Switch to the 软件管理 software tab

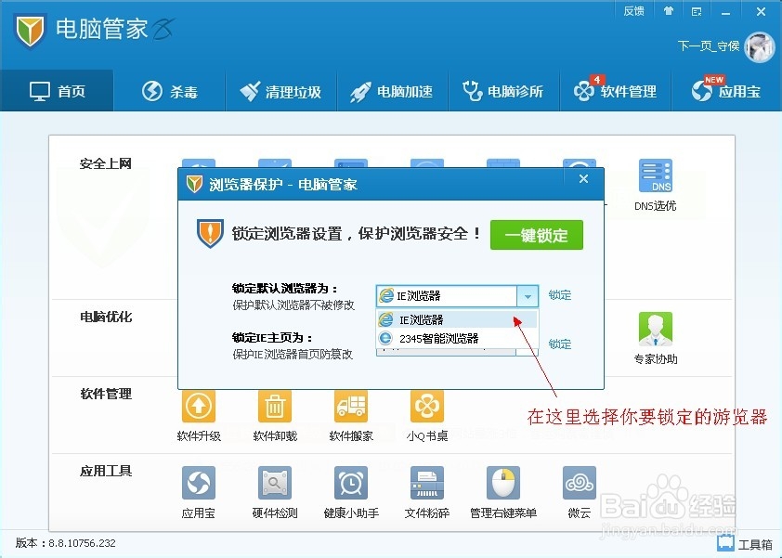click(616, 91)
